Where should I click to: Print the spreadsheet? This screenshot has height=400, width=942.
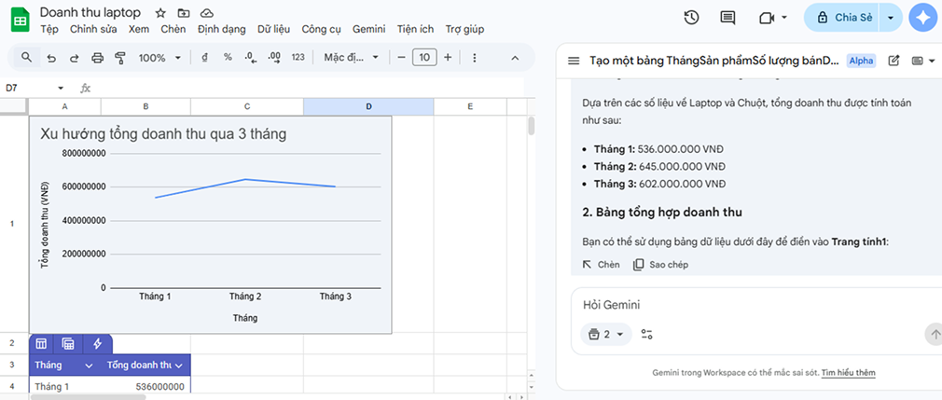(97, 58)
